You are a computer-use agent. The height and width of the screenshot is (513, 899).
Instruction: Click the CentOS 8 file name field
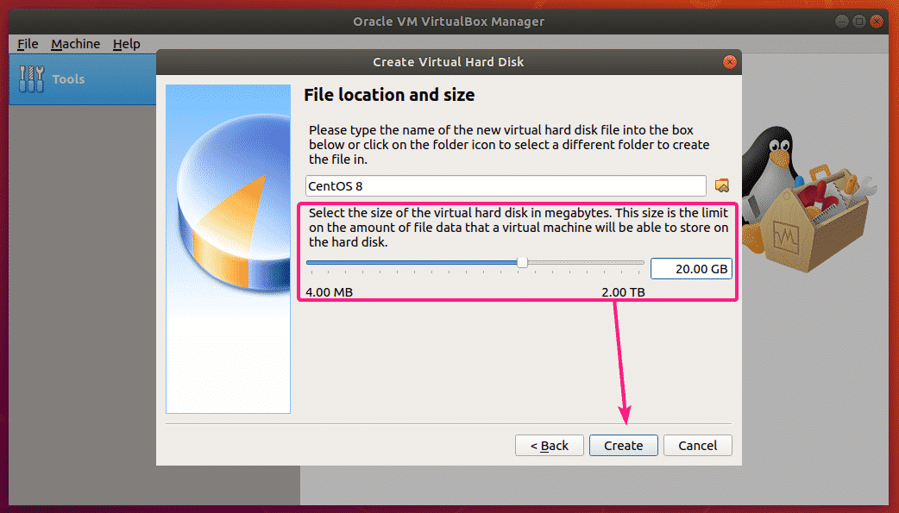(506, 185)
